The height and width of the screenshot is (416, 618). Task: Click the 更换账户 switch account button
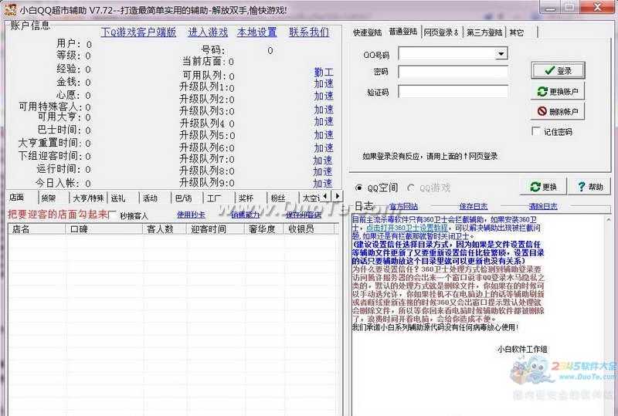(x=558, y=91)
